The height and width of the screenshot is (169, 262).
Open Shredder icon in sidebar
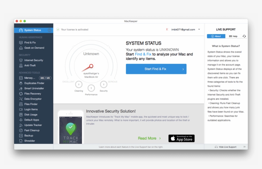(x=21, y=141)
